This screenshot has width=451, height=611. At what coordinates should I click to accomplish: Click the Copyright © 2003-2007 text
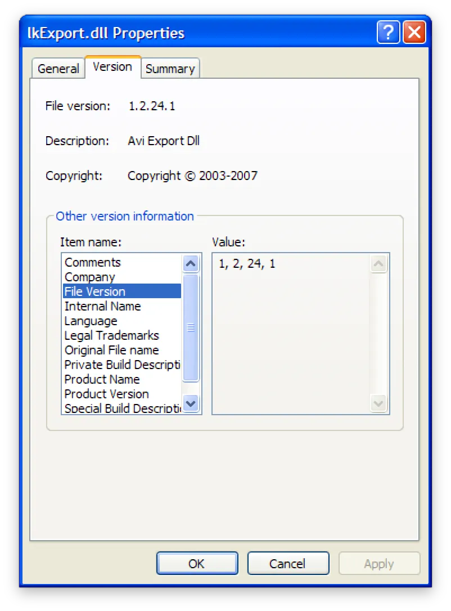pyautogui.click(x=192, y=176)
